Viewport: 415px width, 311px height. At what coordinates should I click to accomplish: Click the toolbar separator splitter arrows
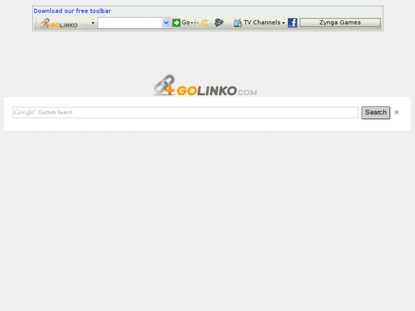(196, 23)
